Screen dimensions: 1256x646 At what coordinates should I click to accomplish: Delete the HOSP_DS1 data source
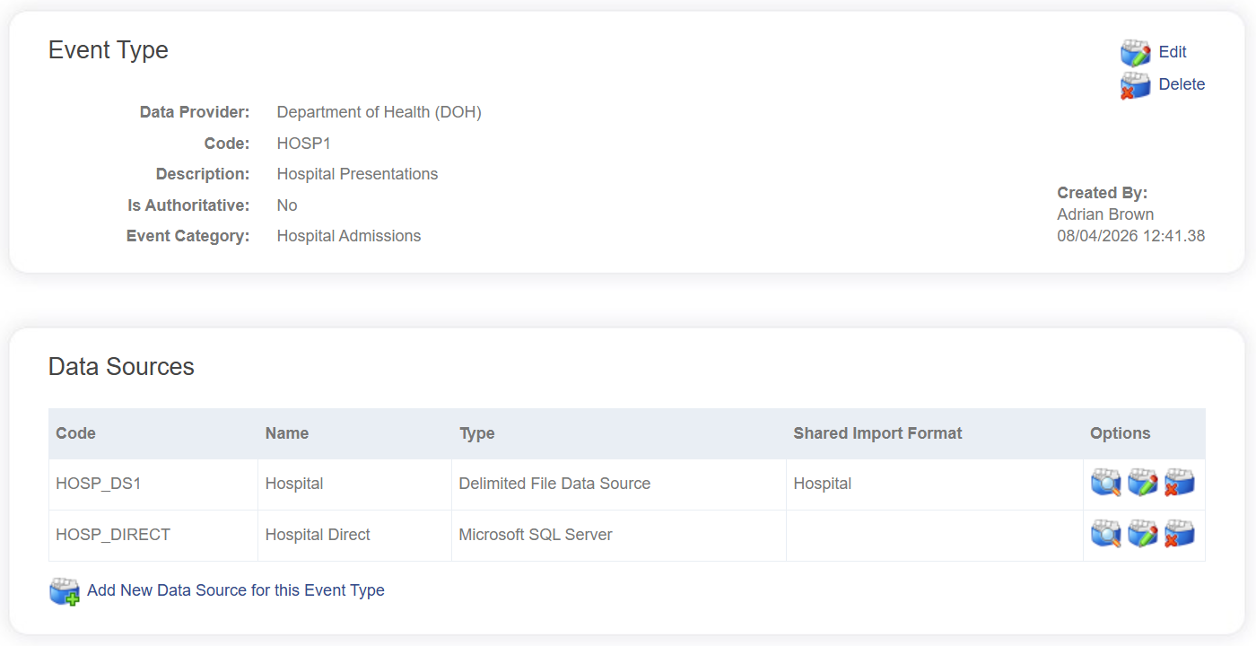coord(1179,484)
